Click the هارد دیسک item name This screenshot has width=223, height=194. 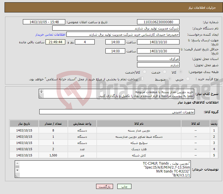pyautogui.click(x=139, y=149)
